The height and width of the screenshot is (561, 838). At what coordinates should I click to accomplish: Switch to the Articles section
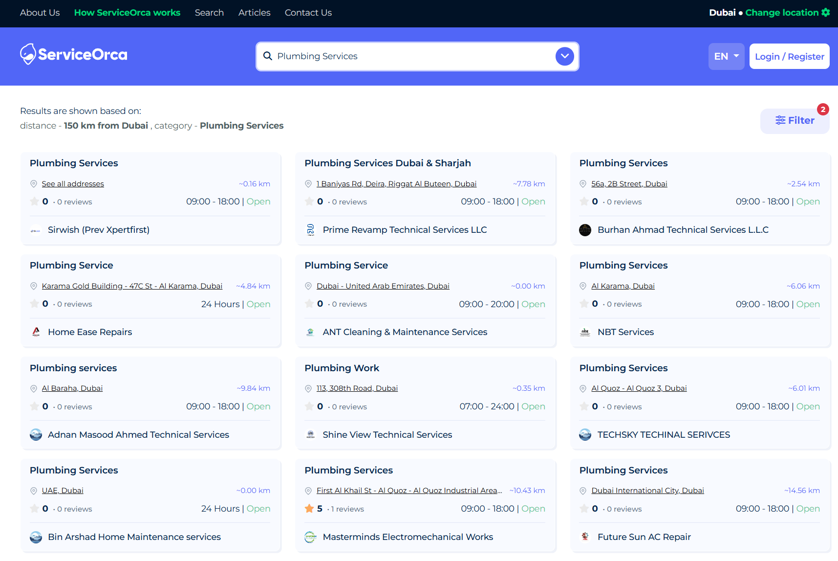tap(254, 13)
